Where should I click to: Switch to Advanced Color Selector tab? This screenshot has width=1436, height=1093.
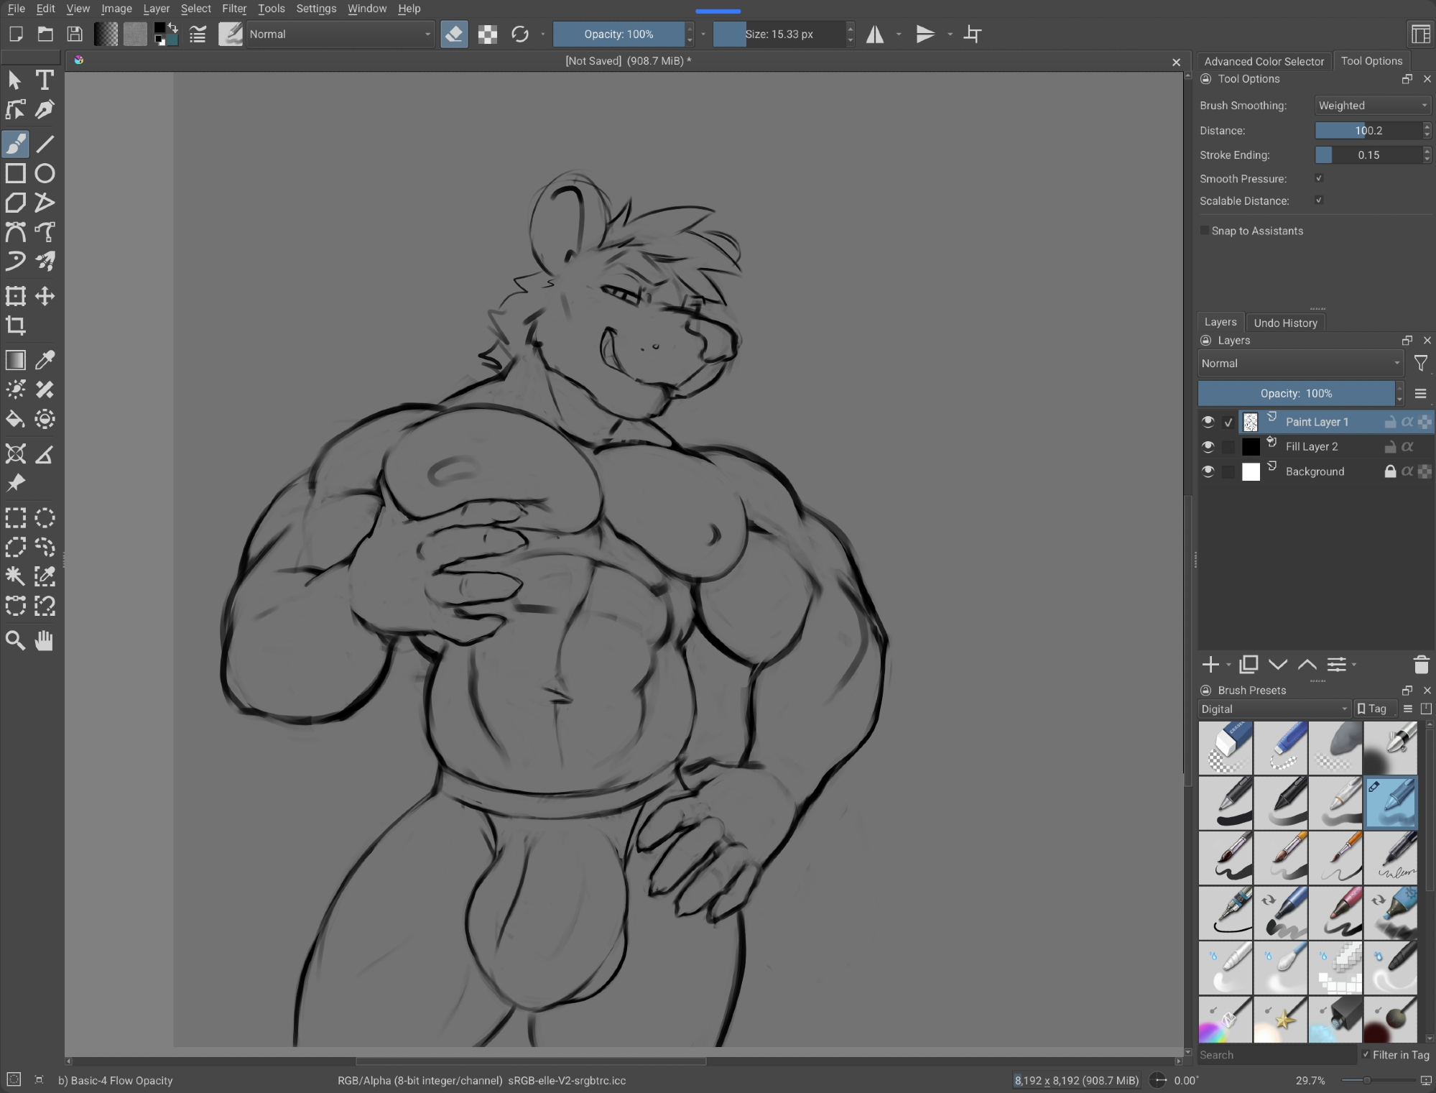[x=1264, y=61]
